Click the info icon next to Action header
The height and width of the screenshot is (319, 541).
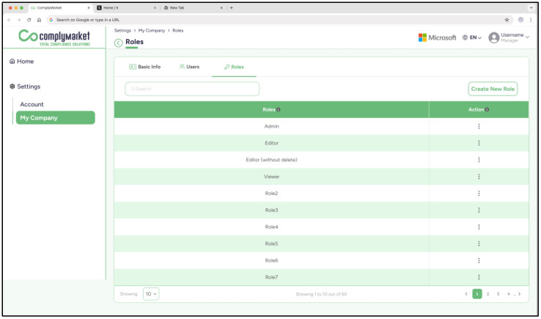487,109
